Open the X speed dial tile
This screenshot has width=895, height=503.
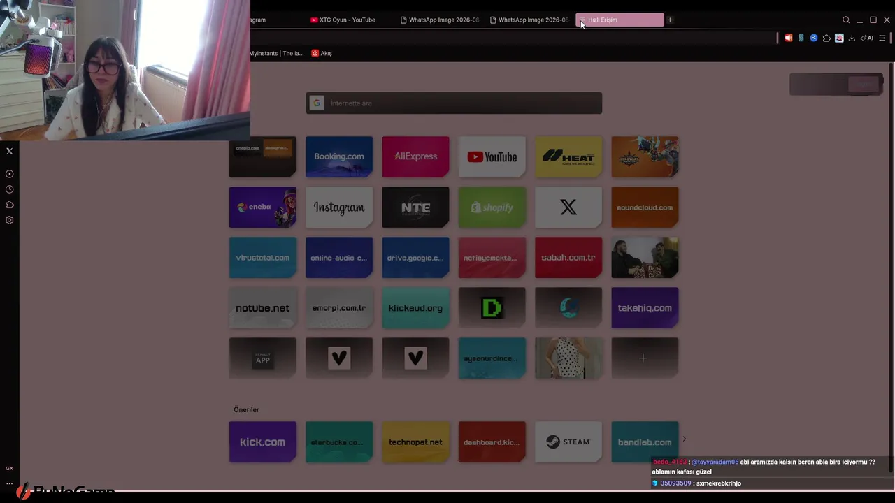[x=568, y=207]
